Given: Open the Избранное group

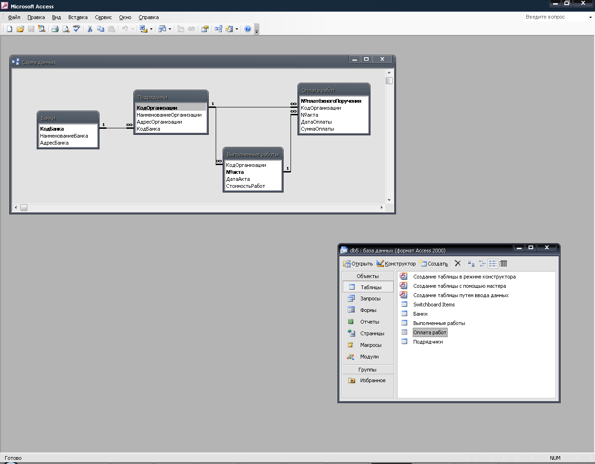Looking at the screenshot, I should pos(368,380).
